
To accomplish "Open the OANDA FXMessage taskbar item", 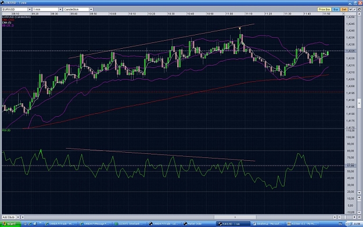I will (95, 224).
